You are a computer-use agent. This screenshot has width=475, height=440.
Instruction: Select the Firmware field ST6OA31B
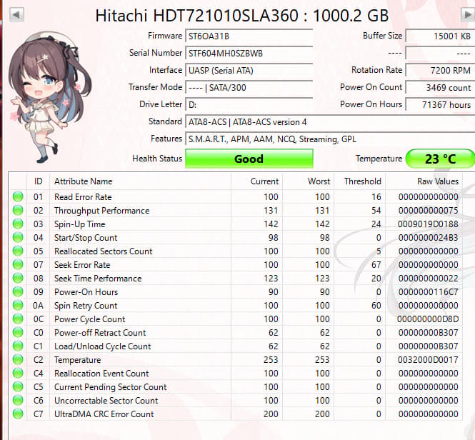click(x=249, y=36)
